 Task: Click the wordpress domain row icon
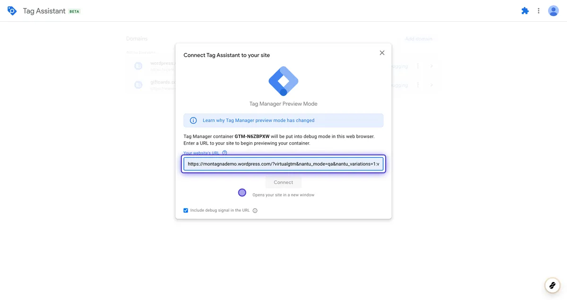tap(138, 66)
